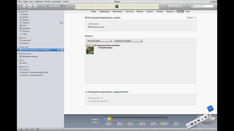Image resolution: width=234 pixels, height=131 pixels.
Task: Switch to the Подкасты device tab
Action: point(170,11)
